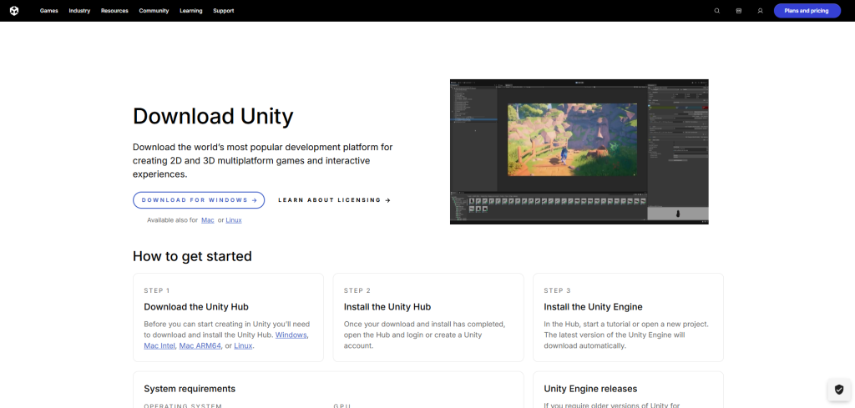Click the privacy shield badge icon
The height and width of the screenshot is (408, 855).
click(x=838, y=390)
